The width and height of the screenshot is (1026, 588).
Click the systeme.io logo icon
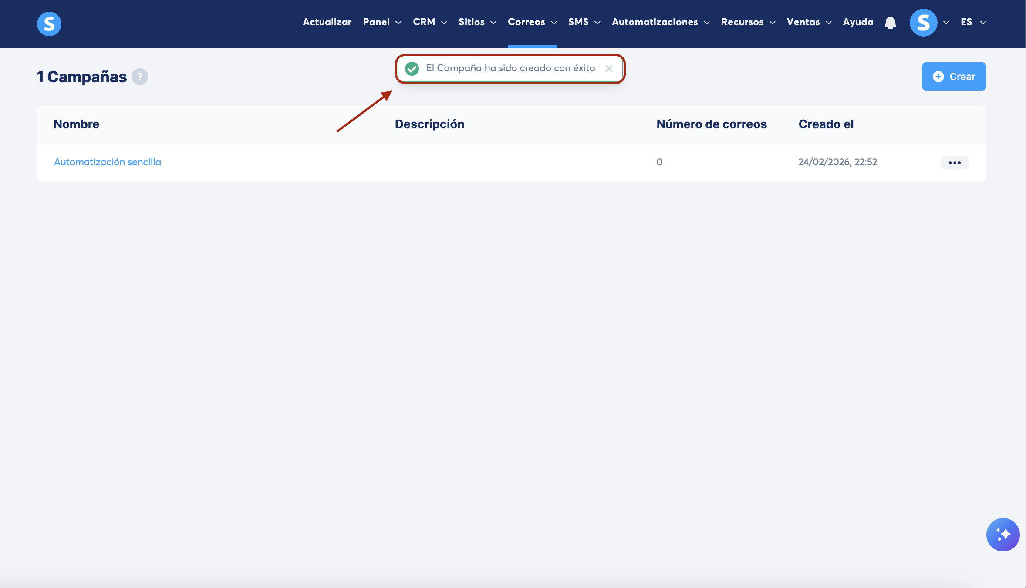pos(49,23)
